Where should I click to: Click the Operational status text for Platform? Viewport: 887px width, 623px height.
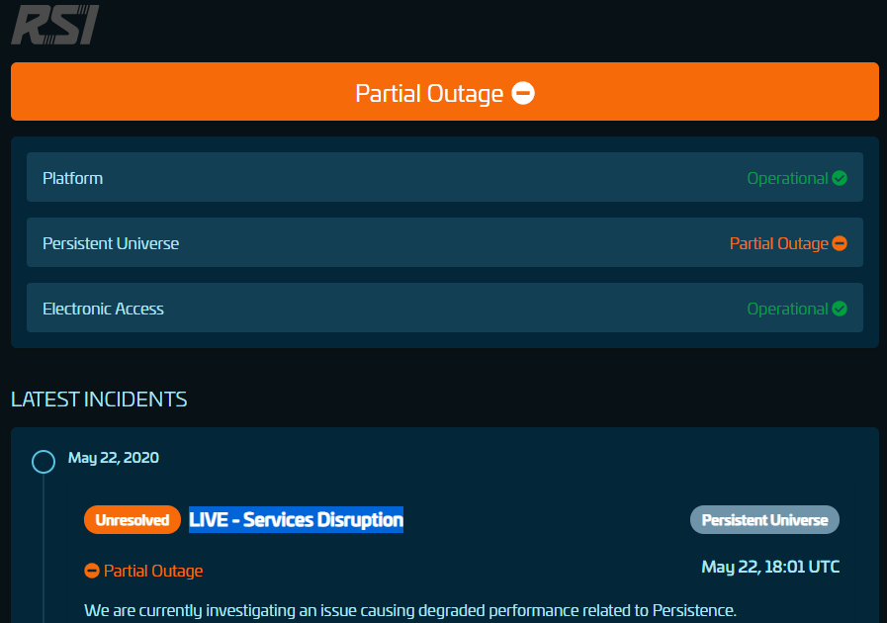point(787,178)
